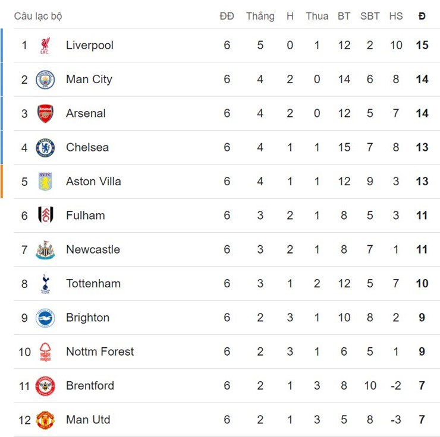The image size is (440, 437).
Task: Click the 'Thắng' wins column header
Action: tap(260, 16)
